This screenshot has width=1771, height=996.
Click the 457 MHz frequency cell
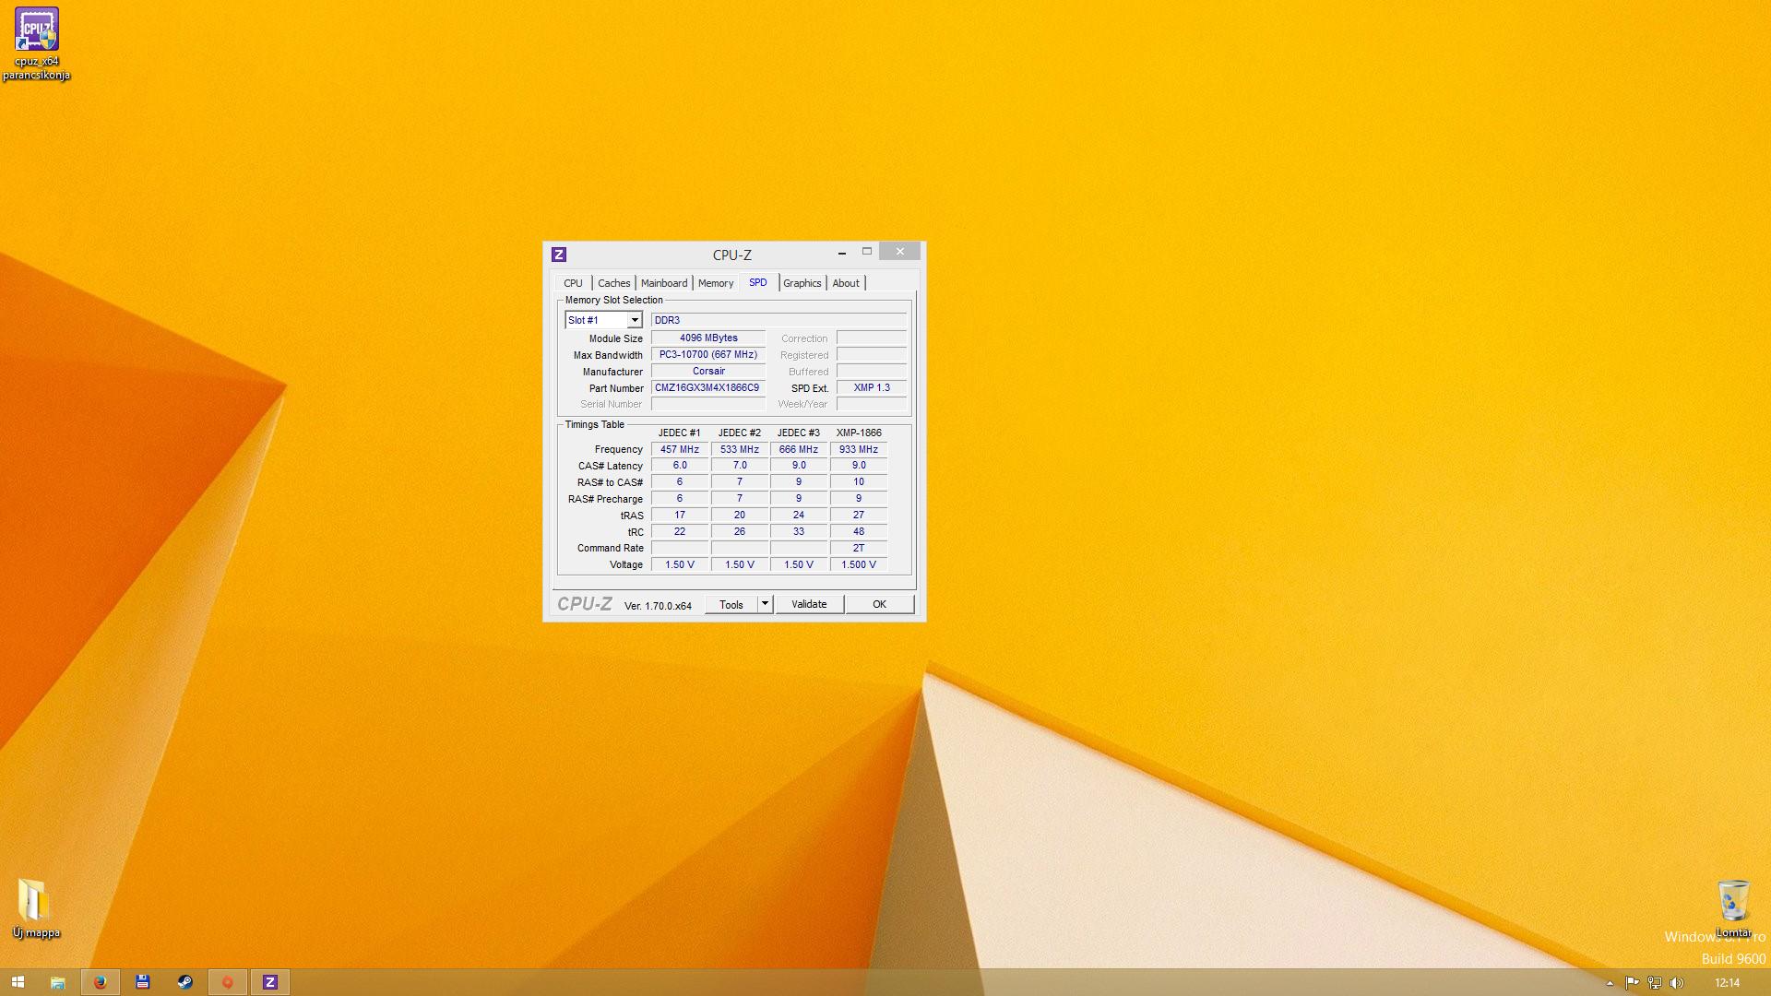pos(680,450)
